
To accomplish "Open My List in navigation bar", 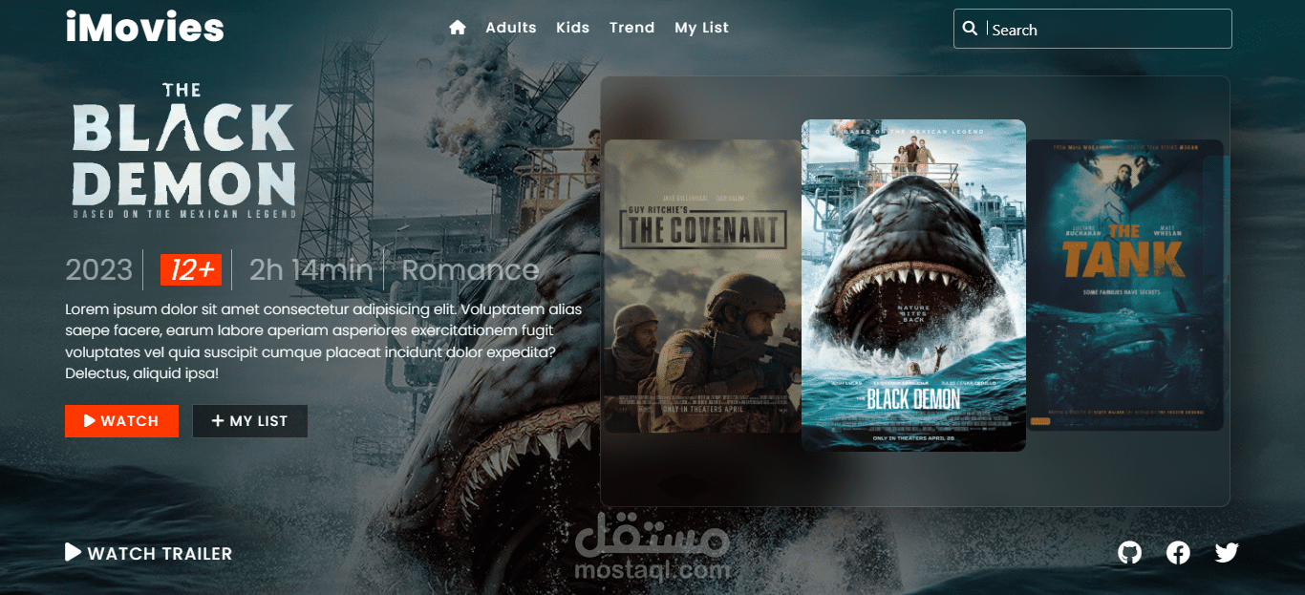I will pos(702,28).
